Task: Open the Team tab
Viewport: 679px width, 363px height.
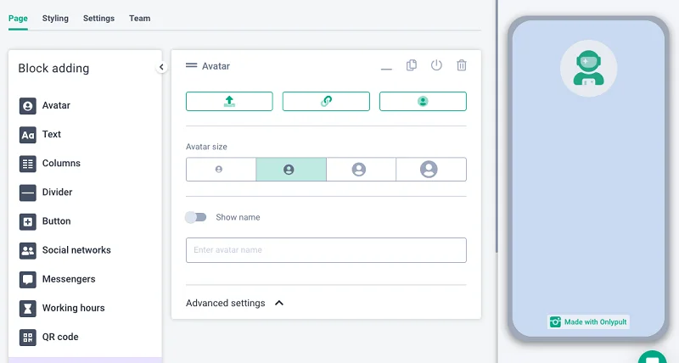Action: tap(139, 18)
